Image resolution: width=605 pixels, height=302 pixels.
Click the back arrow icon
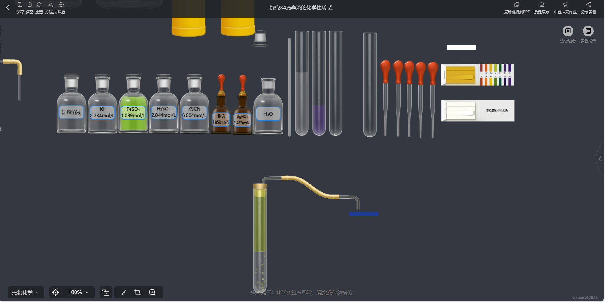tap(8, 8)
